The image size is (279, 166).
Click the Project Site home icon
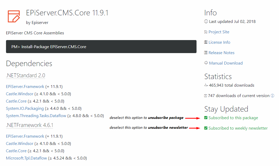[206, 32]
